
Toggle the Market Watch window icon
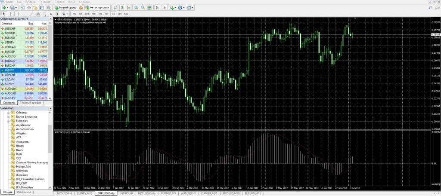22,8
